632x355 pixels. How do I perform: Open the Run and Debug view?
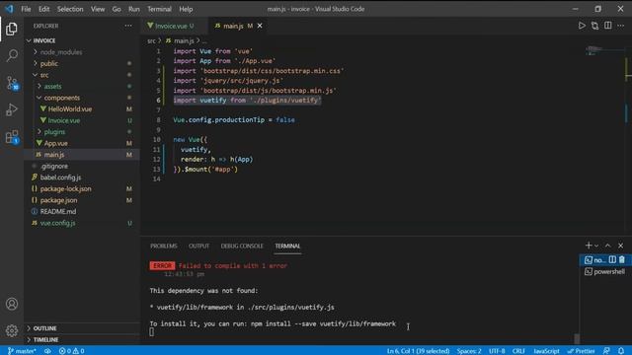click(12, 109)
